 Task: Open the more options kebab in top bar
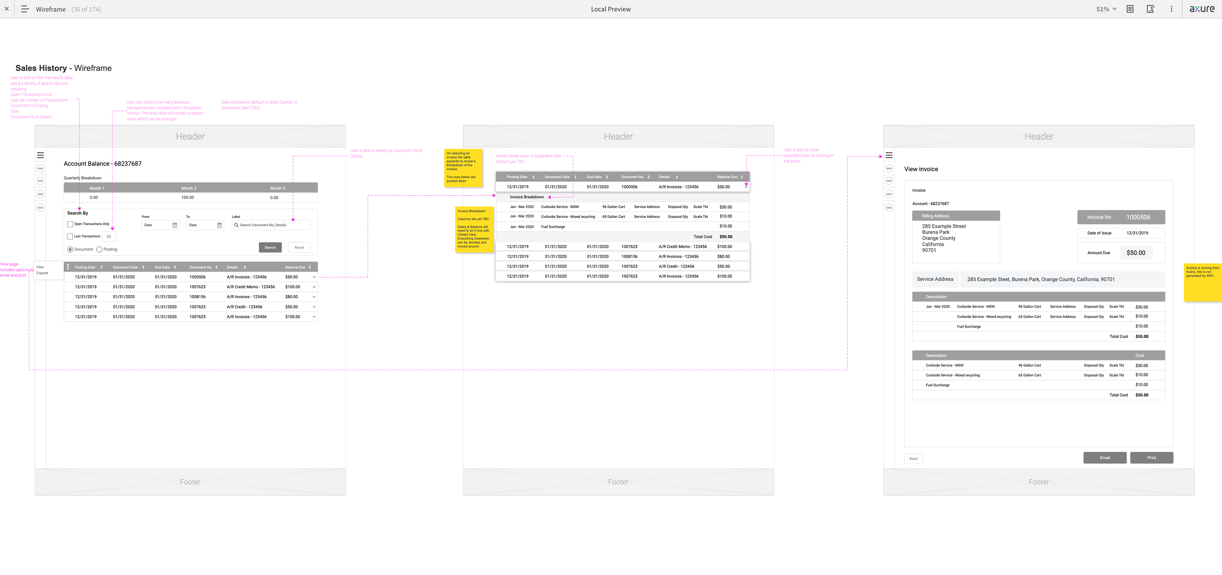coord(1171,9)
